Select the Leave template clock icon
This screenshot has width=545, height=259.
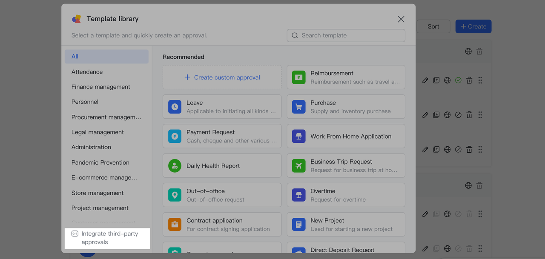point(175,107)
